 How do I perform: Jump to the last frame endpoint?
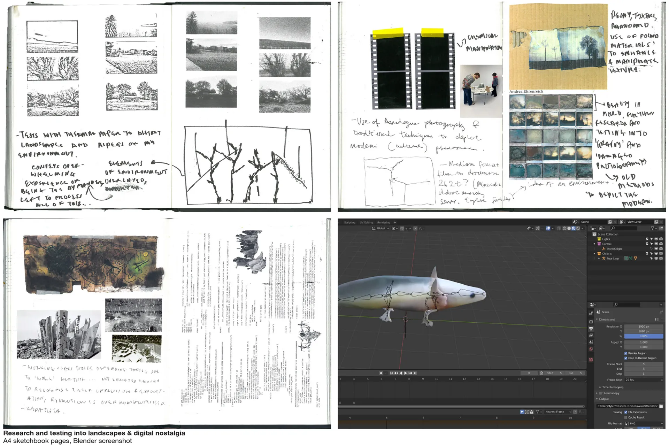[415, 373]
